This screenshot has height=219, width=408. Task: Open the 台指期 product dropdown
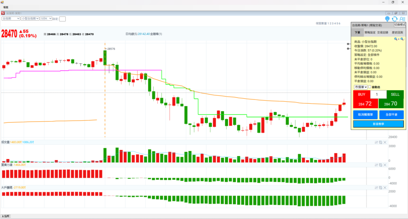tap(11, 18)
